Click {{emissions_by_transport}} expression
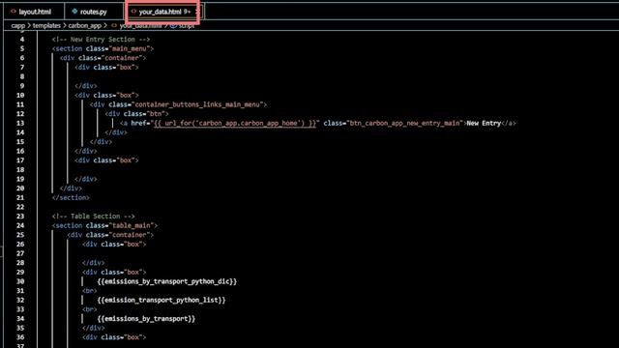Viewport: 619px width, 348px height. pos(146,319)
